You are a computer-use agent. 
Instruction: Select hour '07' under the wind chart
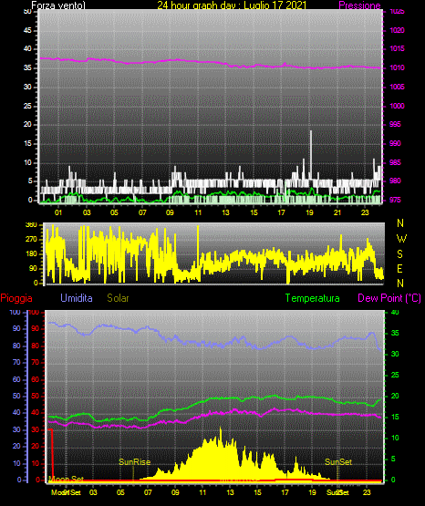click(142, 212)
